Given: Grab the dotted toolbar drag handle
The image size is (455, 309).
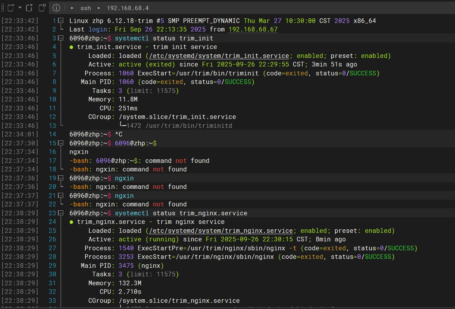Looking at the screenshot, I should point(3,8).
